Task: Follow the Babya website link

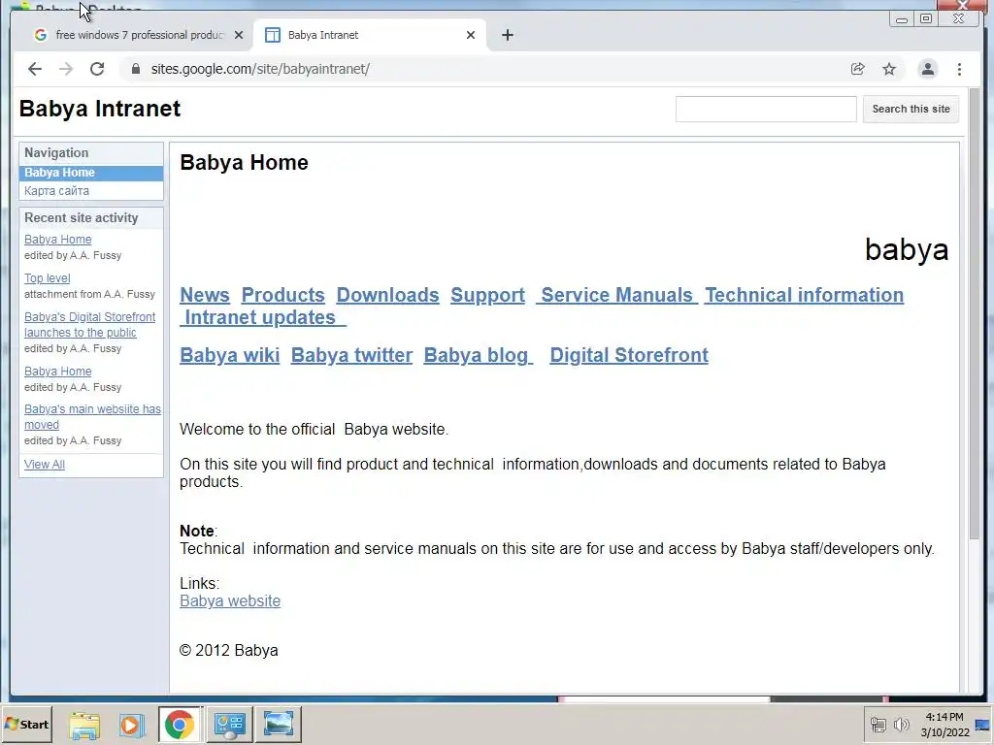Action: coord(230,601)
